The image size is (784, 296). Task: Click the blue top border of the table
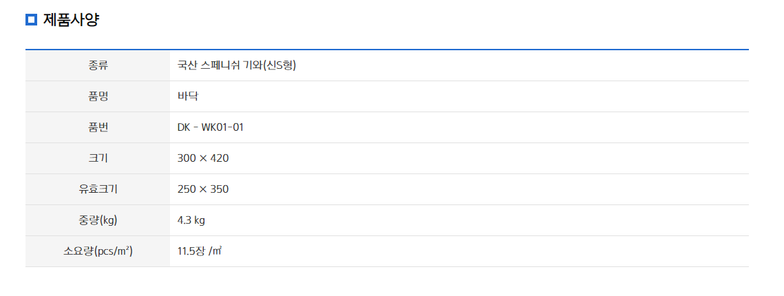(x=387, y=50)
